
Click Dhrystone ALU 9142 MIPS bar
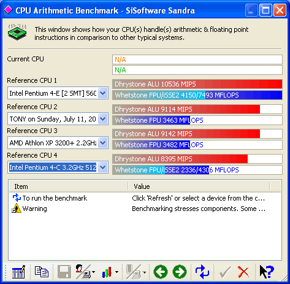pyautogui.click(x=197, y=134)
